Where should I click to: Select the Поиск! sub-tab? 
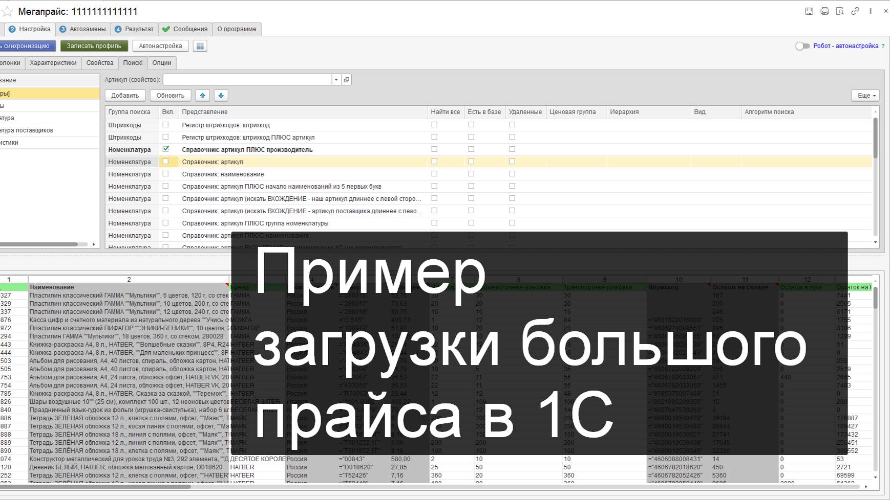tap(133, 63)
